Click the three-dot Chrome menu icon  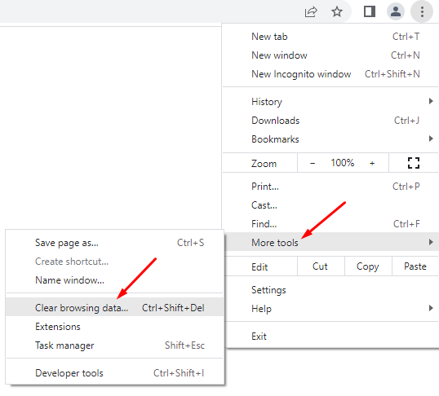(422, 11)
